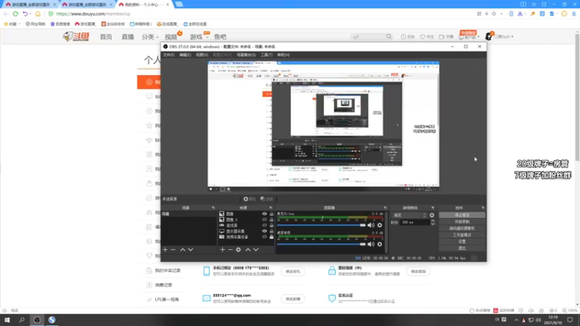Toggle lock on 图像 2 source
The height and width of the screenshot is (326, 580).
pyautogui.click(x=271, y=220)
